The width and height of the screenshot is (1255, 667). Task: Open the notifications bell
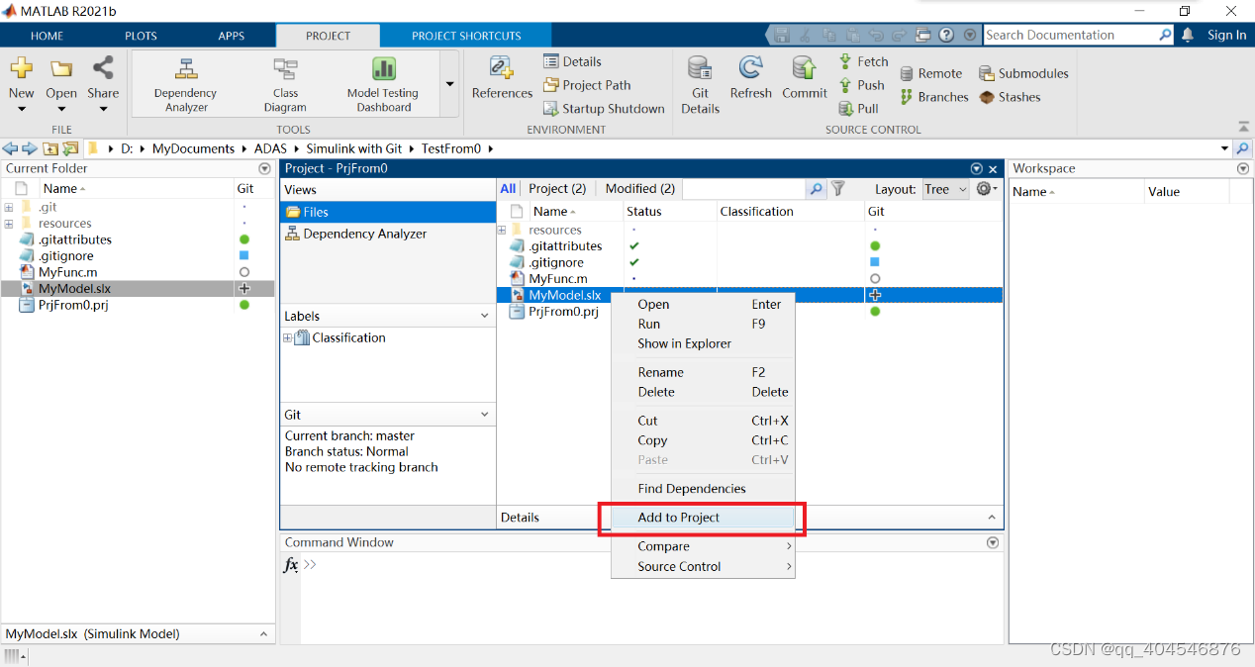[x=1188, y=35]
